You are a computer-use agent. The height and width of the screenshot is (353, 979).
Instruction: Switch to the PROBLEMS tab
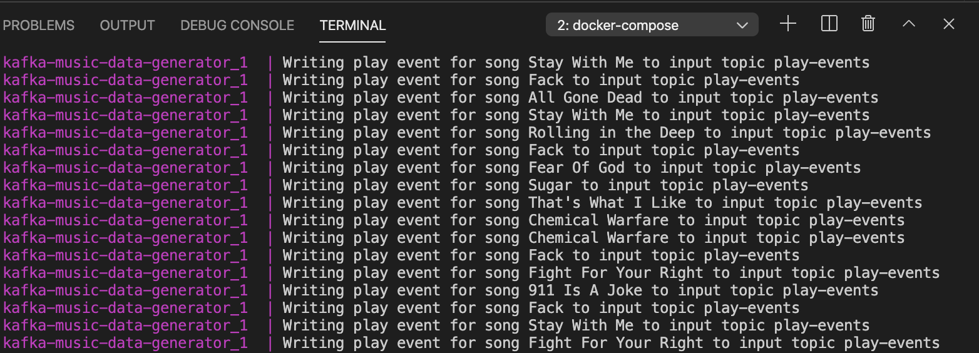pos(39,26)
